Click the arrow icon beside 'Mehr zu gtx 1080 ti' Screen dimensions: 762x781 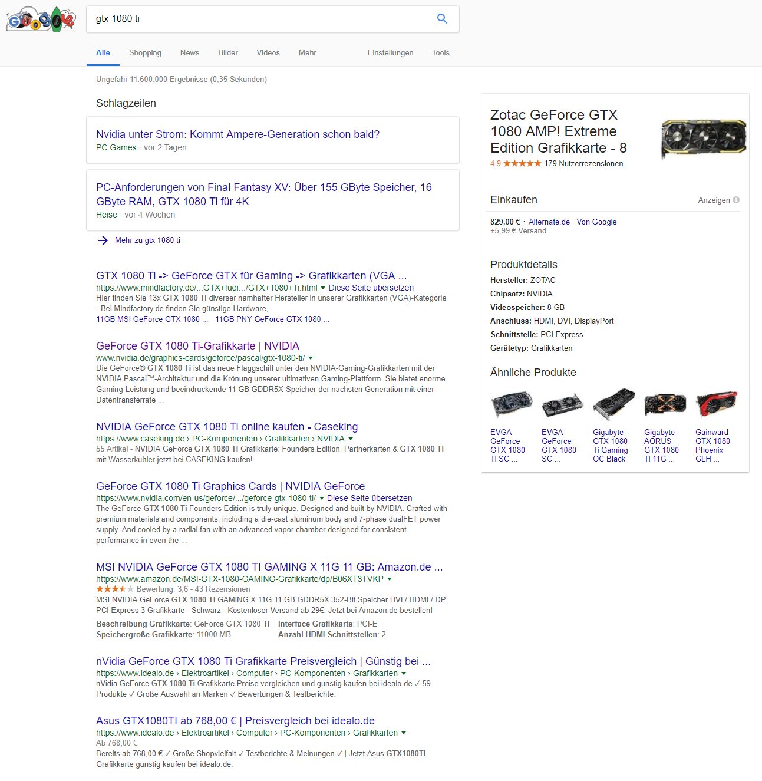pos(103,240)
